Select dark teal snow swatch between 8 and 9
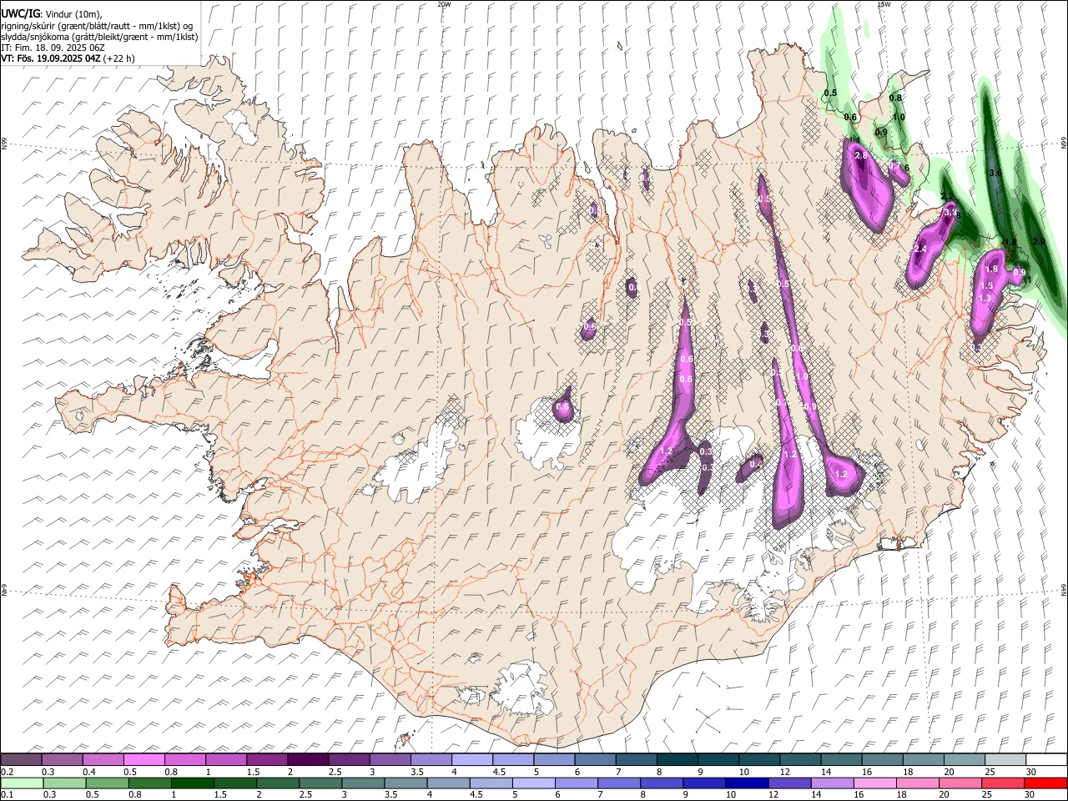The width and height of the screenshot is (1068, 801). click(x=678, y=759)
